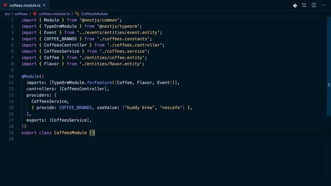Click CoffeesModule class name on line 19
331x186 pixels.
click(x=70, y=133)
